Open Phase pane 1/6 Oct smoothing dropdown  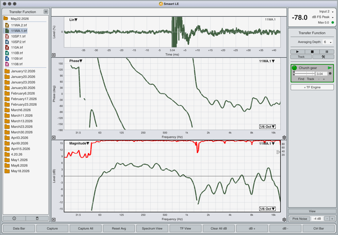tap(267, 127)
